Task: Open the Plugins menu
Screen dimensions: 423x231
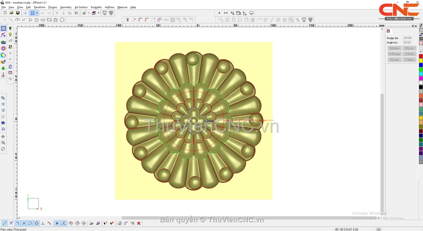Action: (53, 7)
